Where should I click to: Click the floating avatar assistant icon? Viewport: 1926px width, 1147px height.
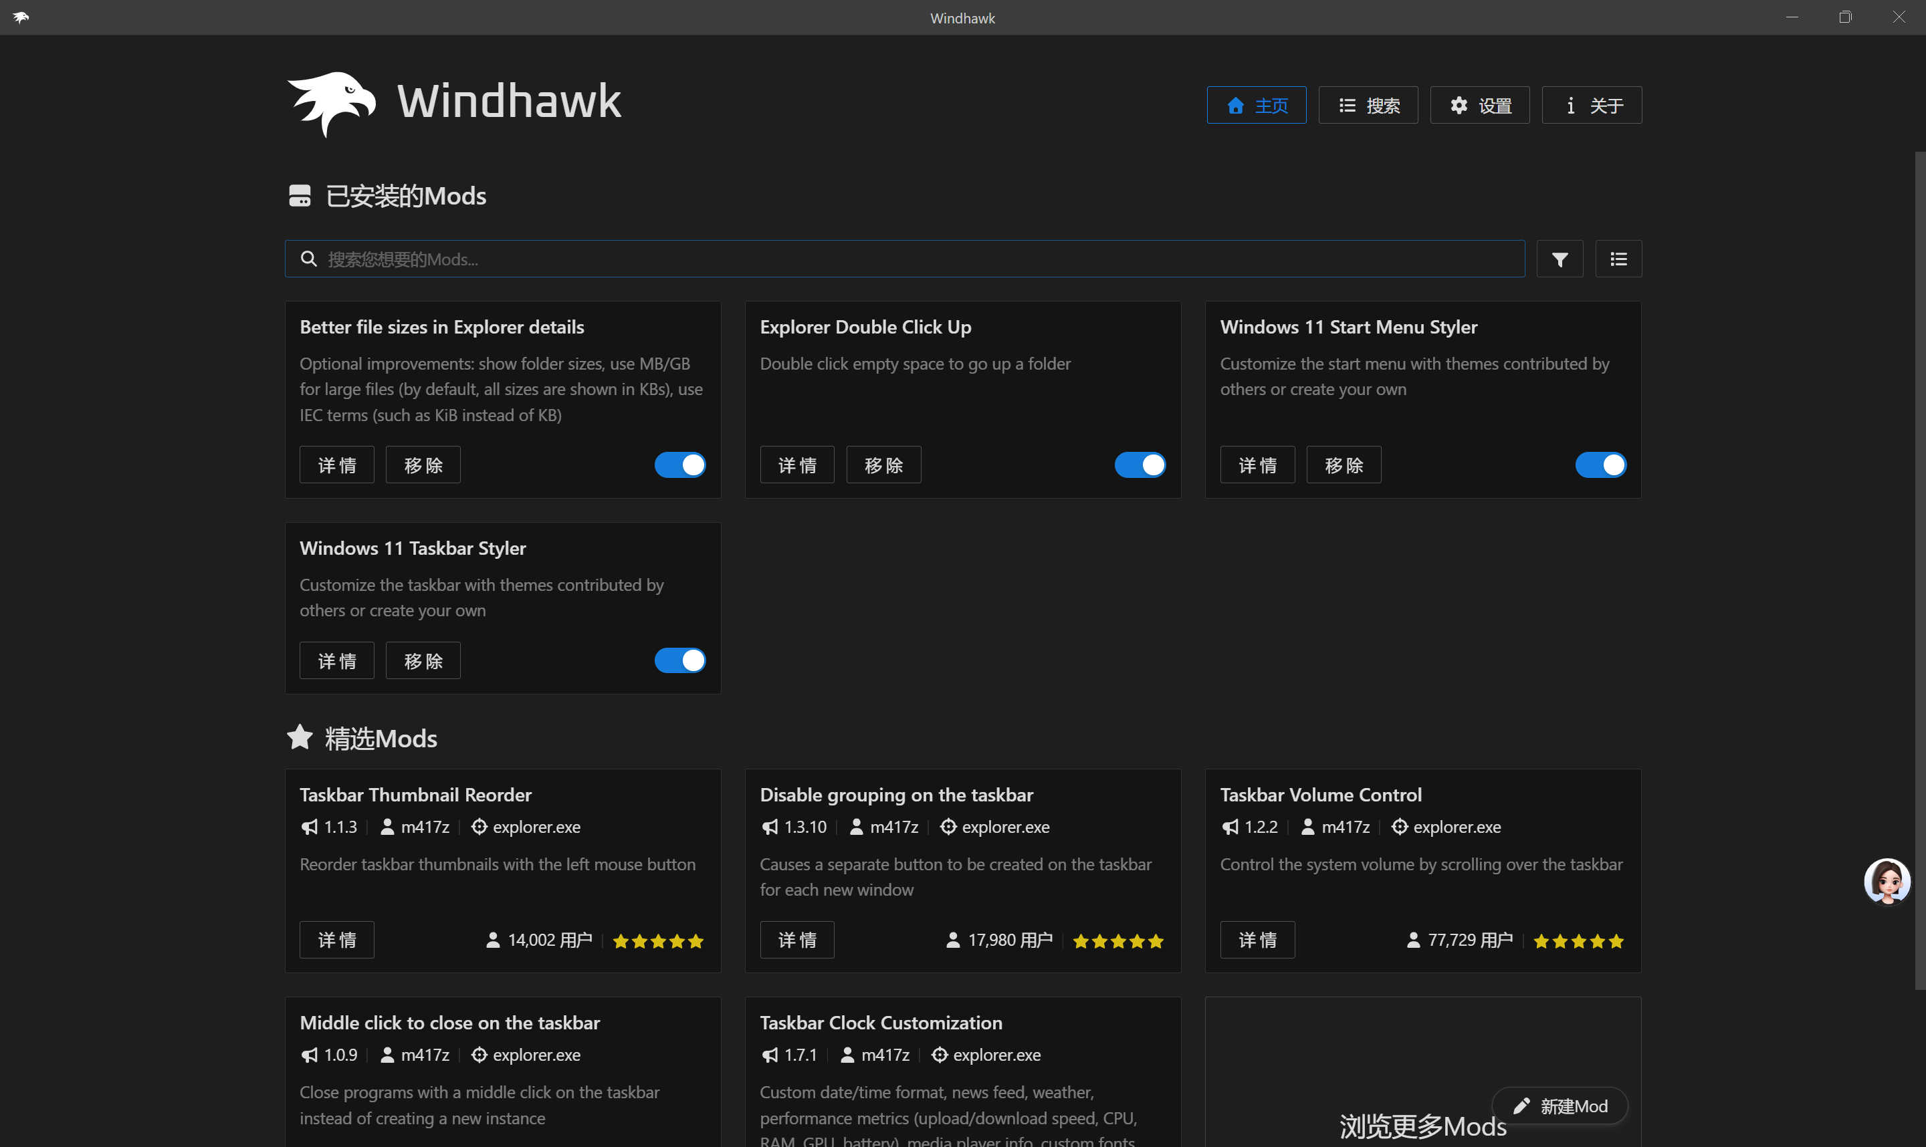(x=1887, y=880)
